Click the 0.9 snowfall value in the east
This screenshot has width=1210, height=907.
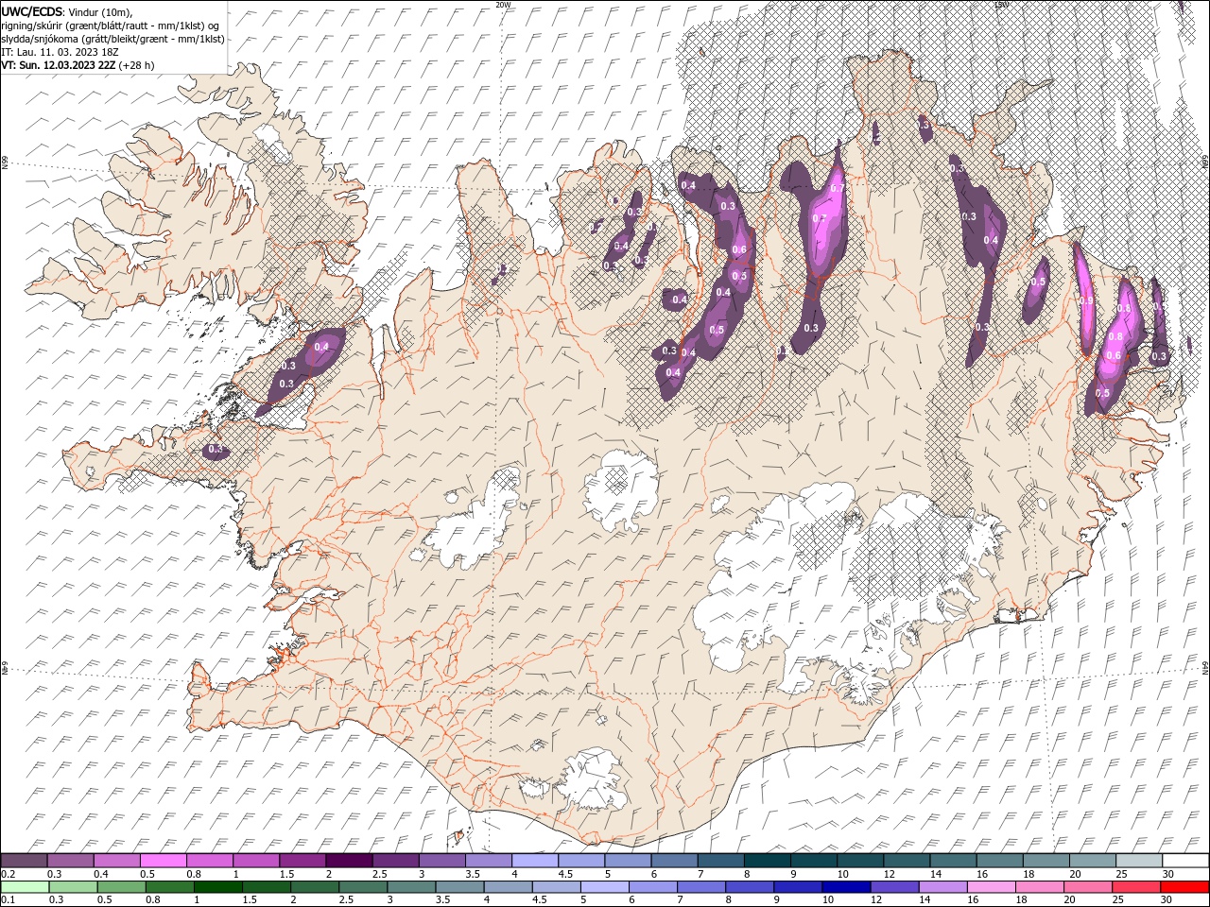1086,301
